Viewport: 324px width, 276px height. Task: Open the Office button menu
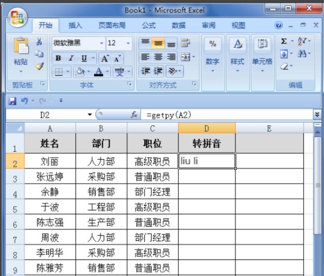(x=17, y=17)
